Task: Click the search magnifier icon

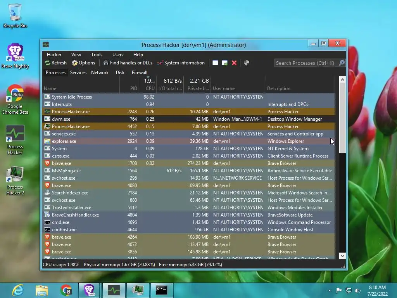Action: click(x=342, y=63)
